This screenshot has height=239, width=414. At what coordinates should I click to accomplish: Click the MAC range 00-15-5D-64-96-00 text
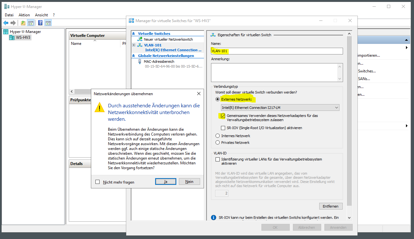[x=173, y=66]
